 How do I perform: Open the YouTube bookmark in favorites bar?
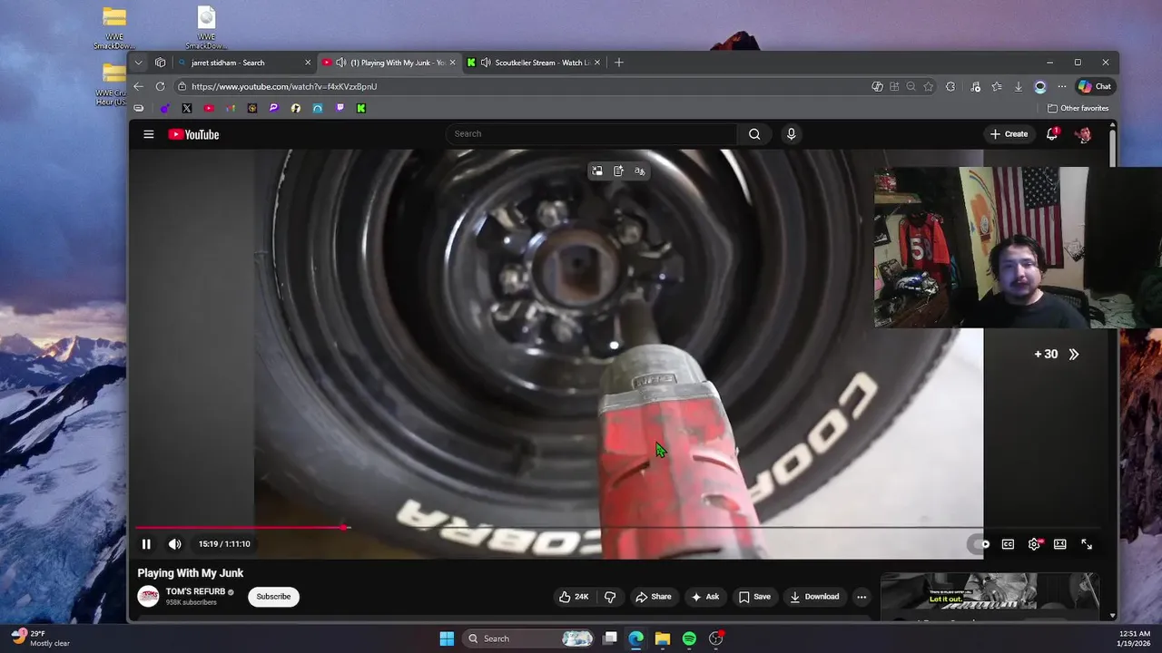(x=209, y=108)
